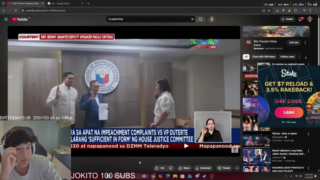
Task: Go to YouTube home via logo
Action: coord(20,19)
